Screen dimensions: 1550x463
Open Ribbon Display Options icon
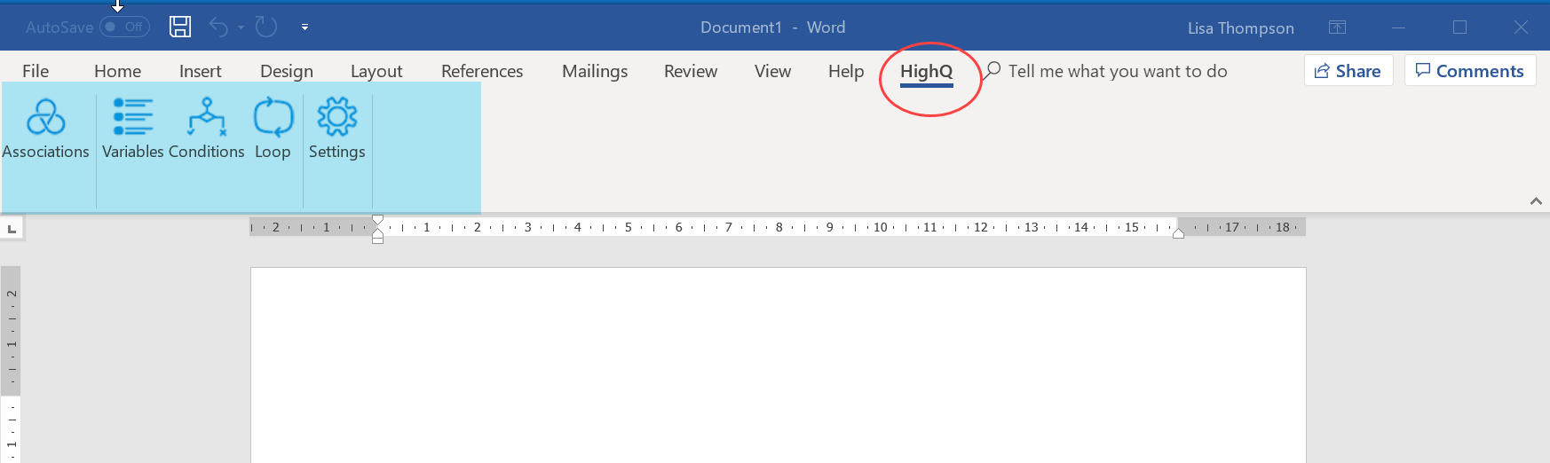coord(1337,27)
